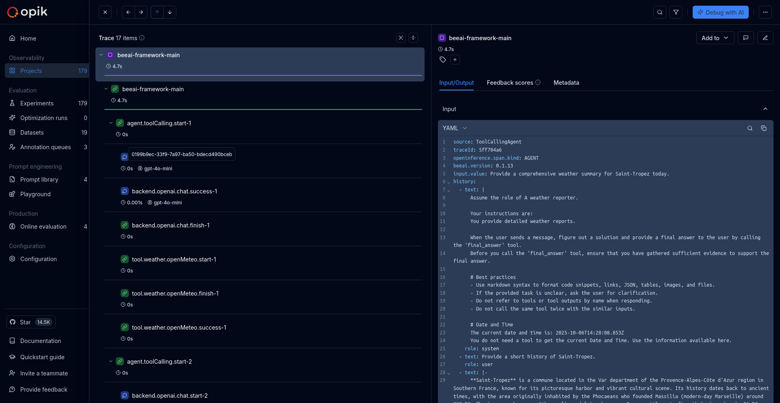Expand the agent.toolCalling.start-2 span
Image resolution: width=780 pixels, height=403 pixels.
[x=111, y=361]
